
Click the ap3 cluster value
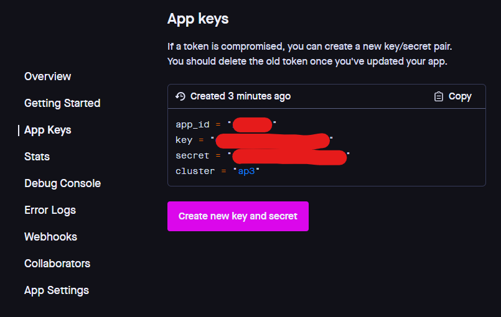click(246, 171)
